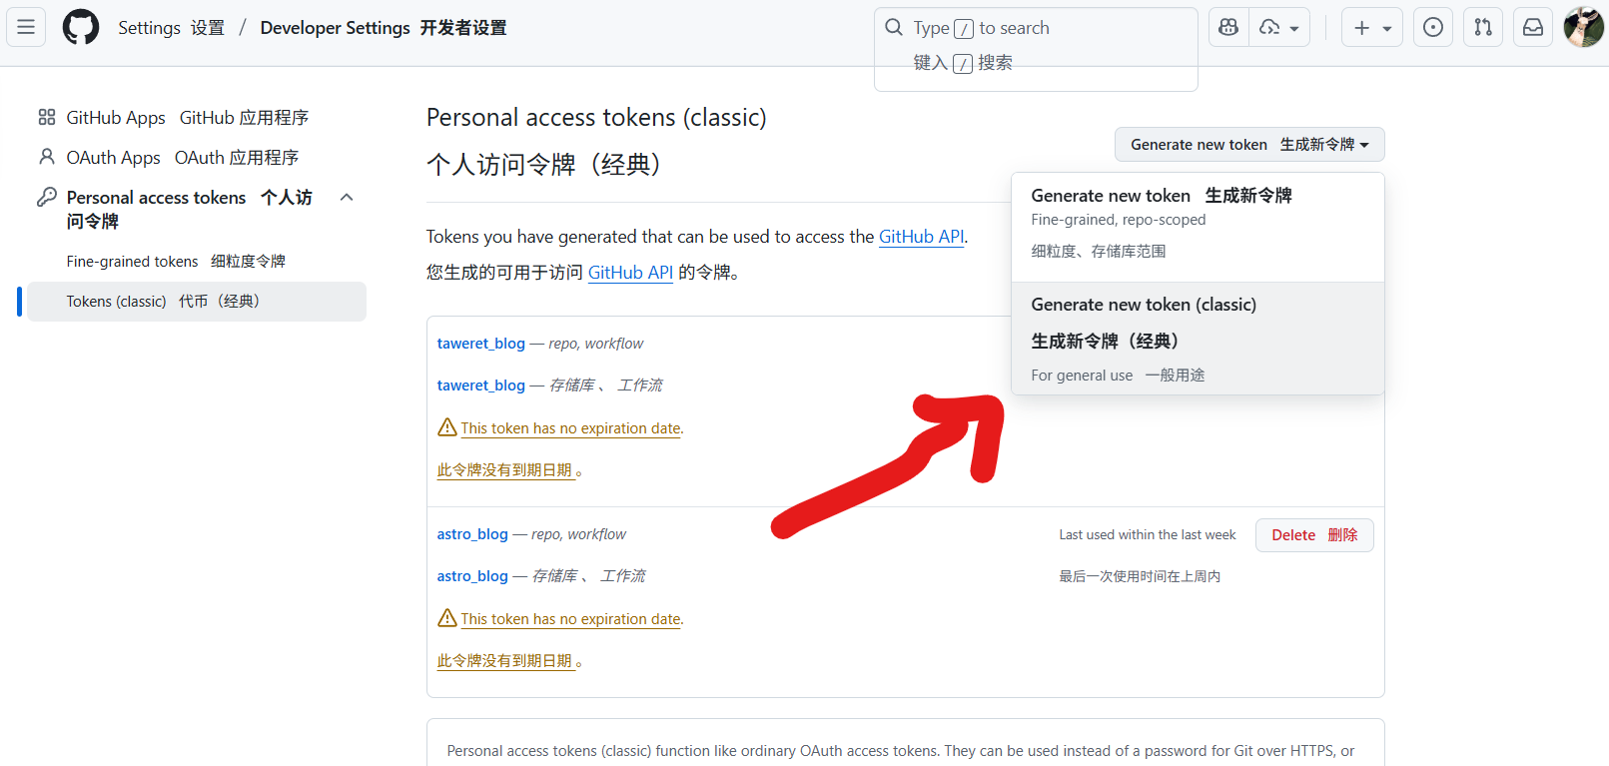Click 'repo, workflow' scopes on astro_blog row
This screenshot has height=766, width=1609.
pos(578,534)
